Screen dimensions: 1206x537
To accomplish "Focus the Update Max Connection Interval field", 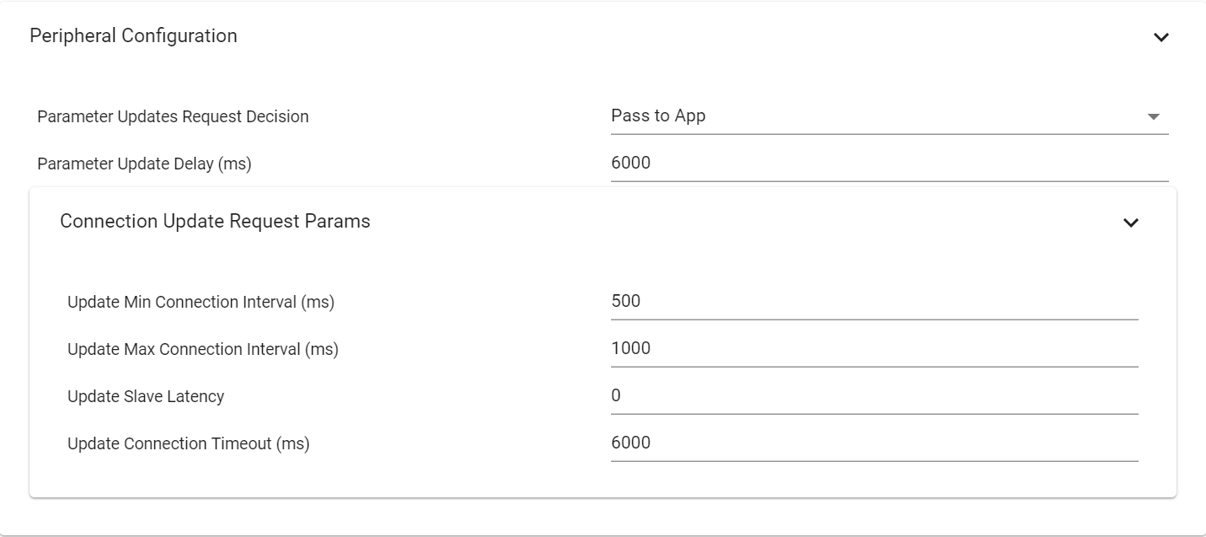I will pyautogui.click(x=874, y=349).
